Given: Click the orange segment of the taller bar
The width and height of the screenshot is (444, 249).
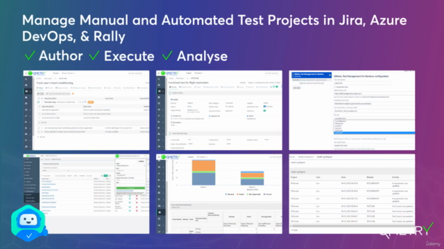Looking at the screenshot, I should [x=203, y=165].
